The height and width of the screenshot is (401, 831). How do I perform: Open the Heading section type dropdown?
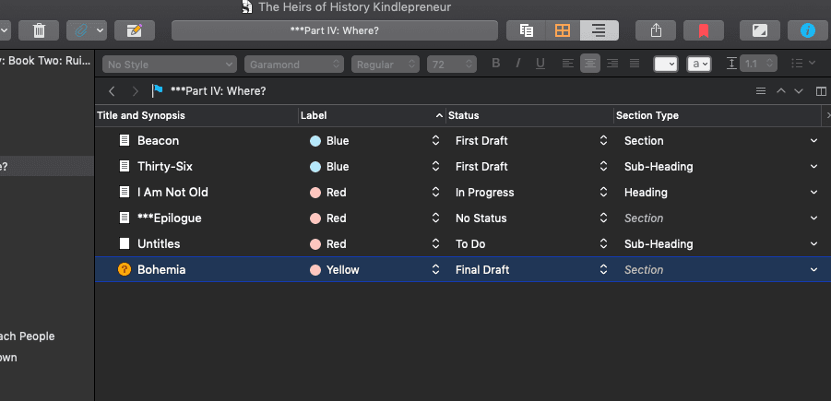814,193
